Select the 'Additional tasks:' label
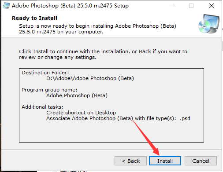This screenshot has width=223, height=172. 42,107
